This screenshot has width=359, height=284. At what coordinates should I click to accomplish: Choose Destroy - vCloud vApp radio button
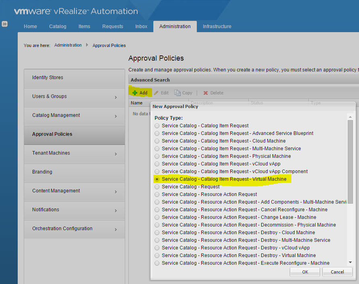(x=157, y=248)
